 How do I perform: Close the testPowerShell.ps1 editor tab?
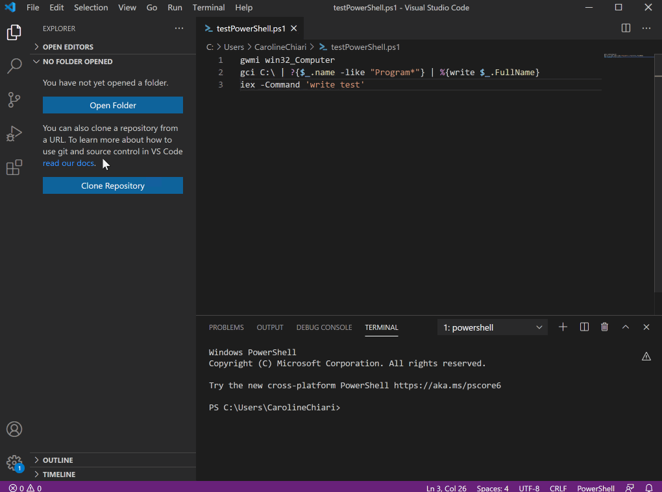294,29
